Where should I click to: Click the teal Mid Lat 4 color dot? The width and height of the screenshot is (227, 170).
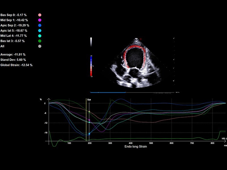pos(40,36)
